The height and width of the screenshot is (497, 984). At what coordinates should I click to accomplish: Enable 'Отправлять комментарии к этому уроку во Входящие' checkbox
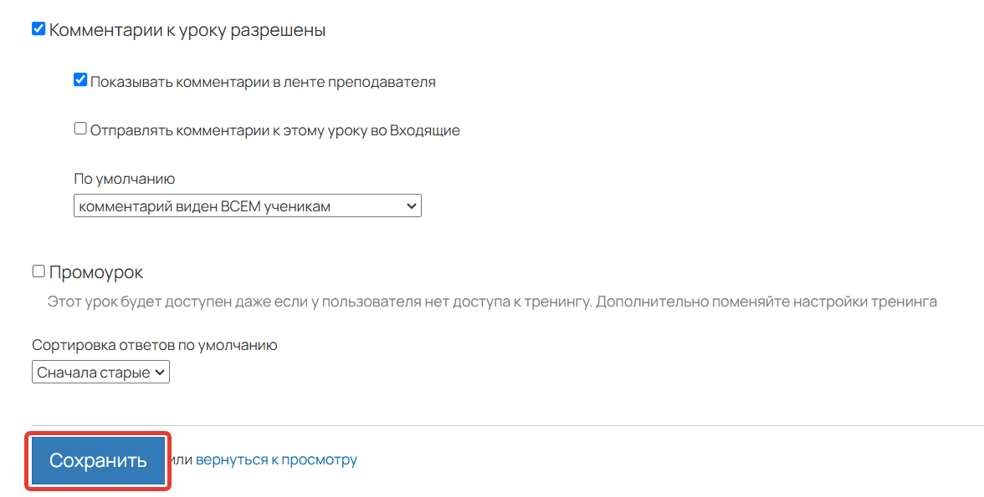(x=80, y=129)
